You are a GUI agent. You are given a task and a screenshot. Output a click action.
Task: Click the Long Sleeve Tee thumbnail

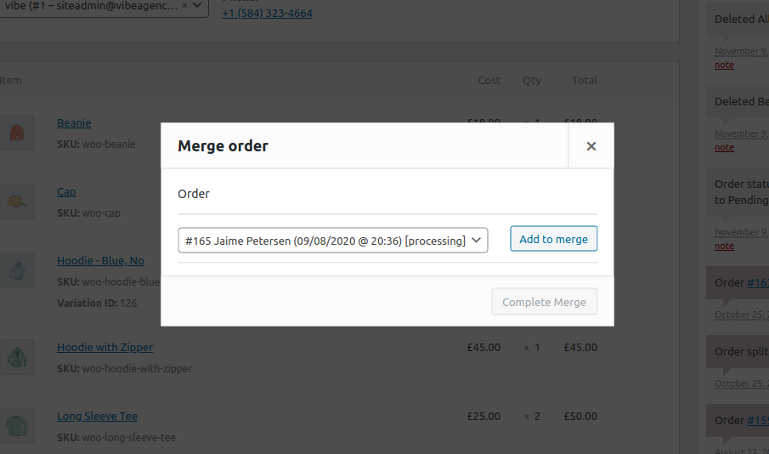17,426
